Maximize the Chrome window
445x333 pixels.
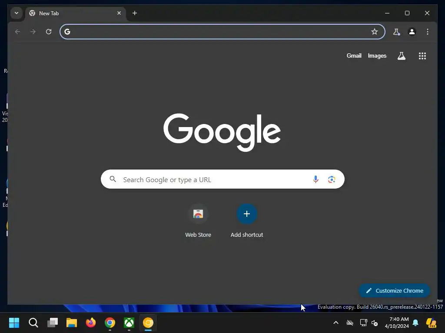pos(407,13)
